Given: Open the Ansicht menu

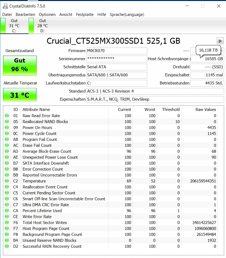Looking at the screenshot, I should [x=66, y=15].
